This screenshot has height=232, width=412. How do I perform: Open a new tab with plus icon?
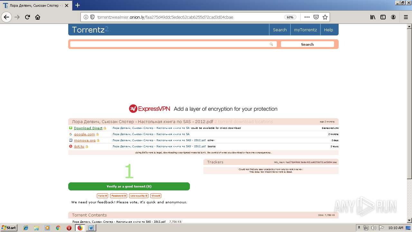point(78,5)
